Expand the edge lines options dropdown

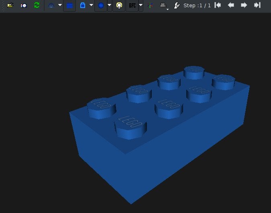91,6
